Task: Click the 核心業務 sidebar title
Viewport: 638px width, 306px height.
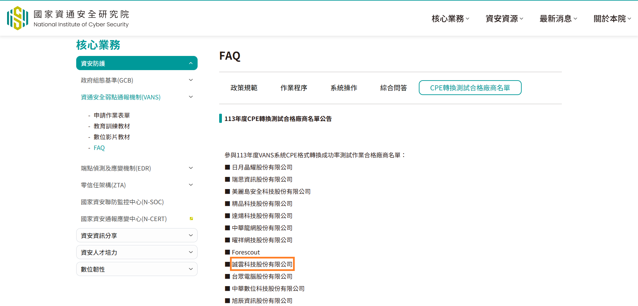Action: pyautogui.click(x=98, y=45)
